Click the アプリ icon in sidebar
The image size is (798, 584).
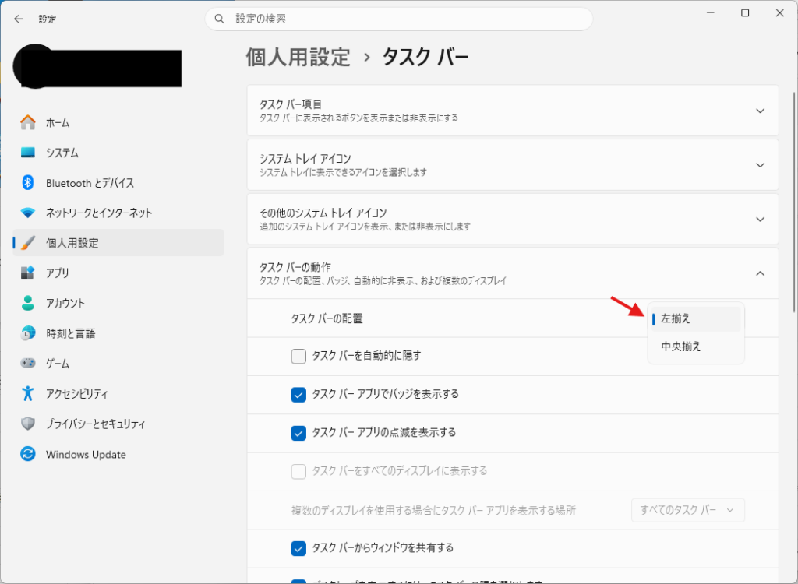[28, 273]
